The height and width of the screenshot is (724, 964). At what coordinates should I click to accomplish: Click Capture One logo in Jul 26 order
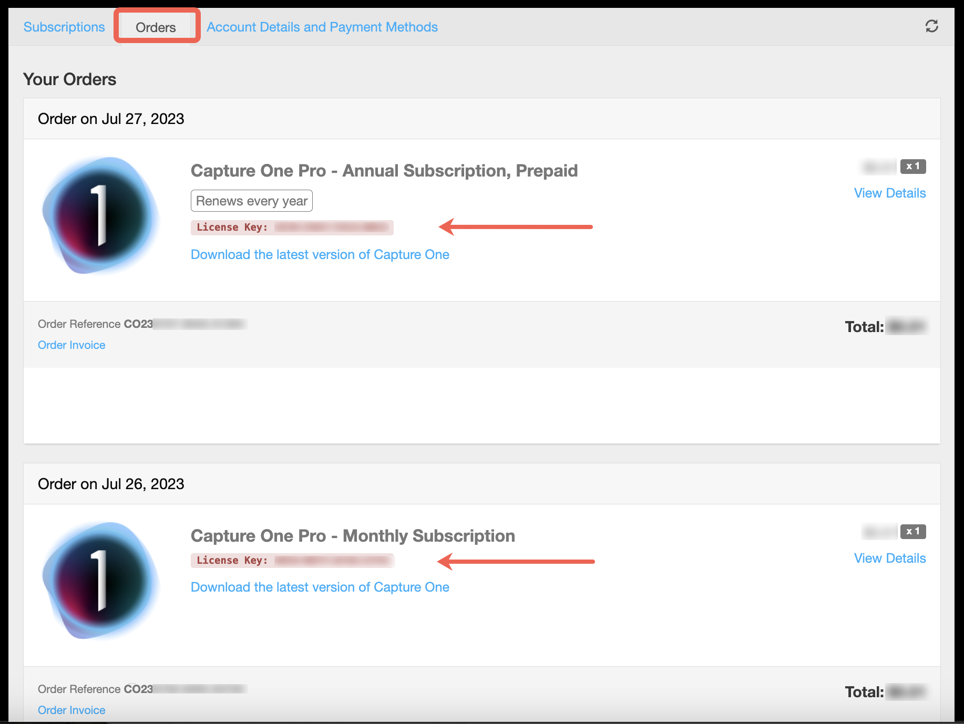(x=101, y=581)
